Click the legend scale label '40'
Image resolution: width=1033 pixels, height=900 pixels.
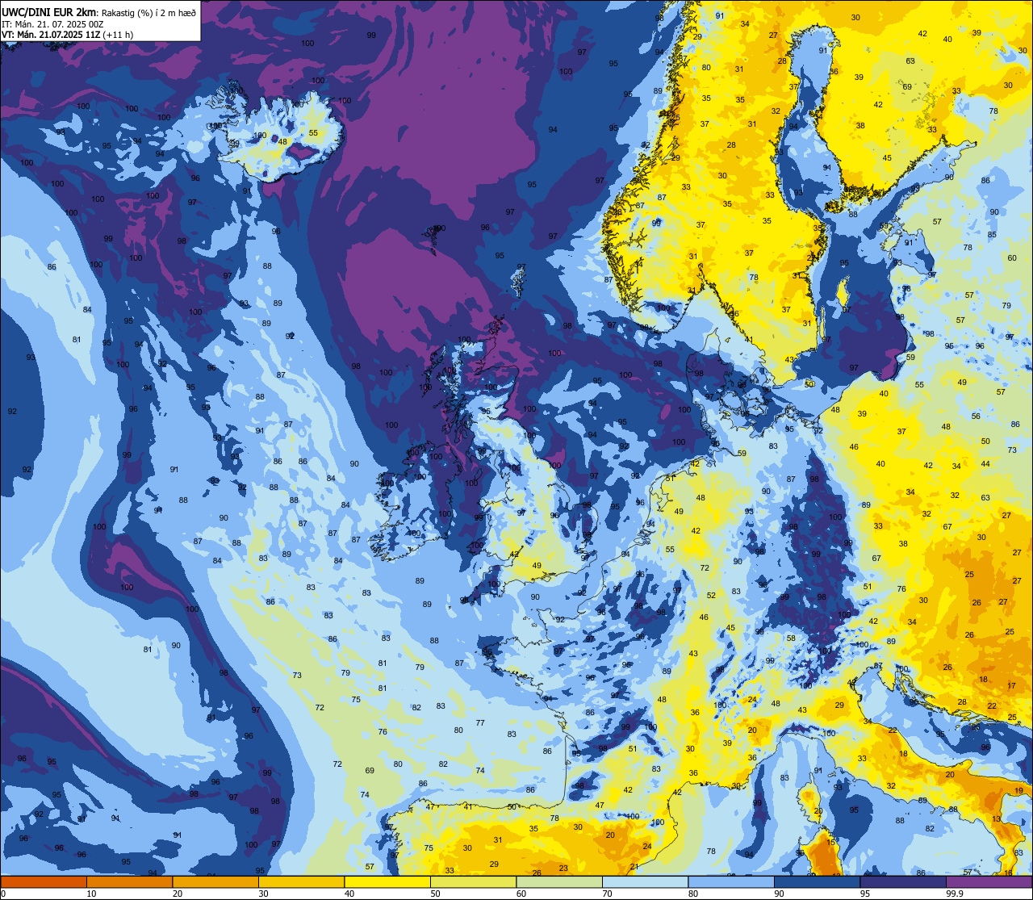click(x=349, y=894)
